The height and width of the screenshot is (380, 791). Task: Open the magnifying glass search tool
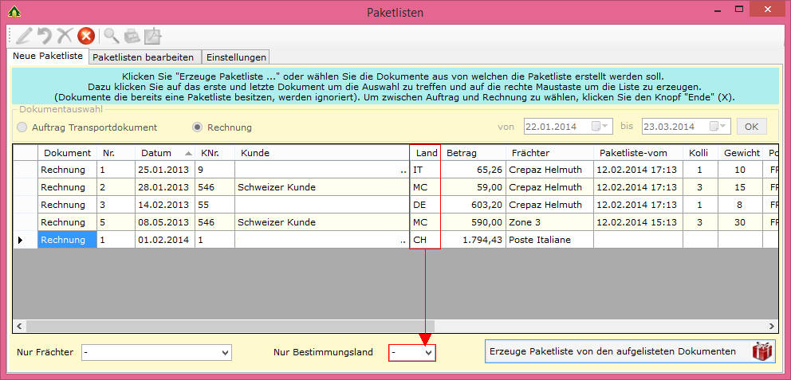click(x=112, y=35)
